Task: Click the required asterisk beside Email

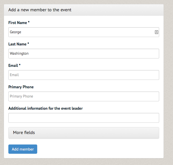Action: pos(20,65)
